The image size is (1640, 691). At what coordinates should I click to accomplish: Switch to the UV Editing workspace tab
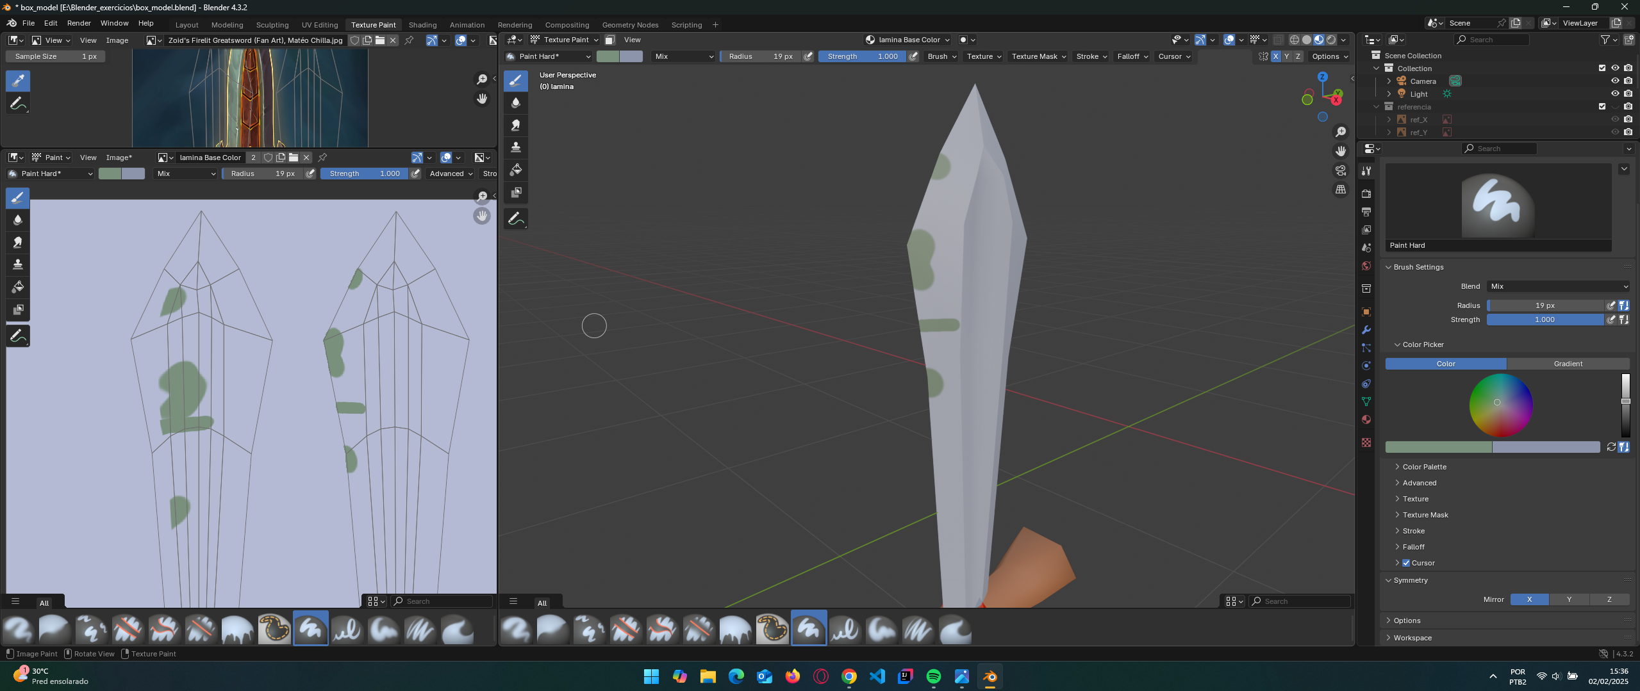(x=320, y=25)
